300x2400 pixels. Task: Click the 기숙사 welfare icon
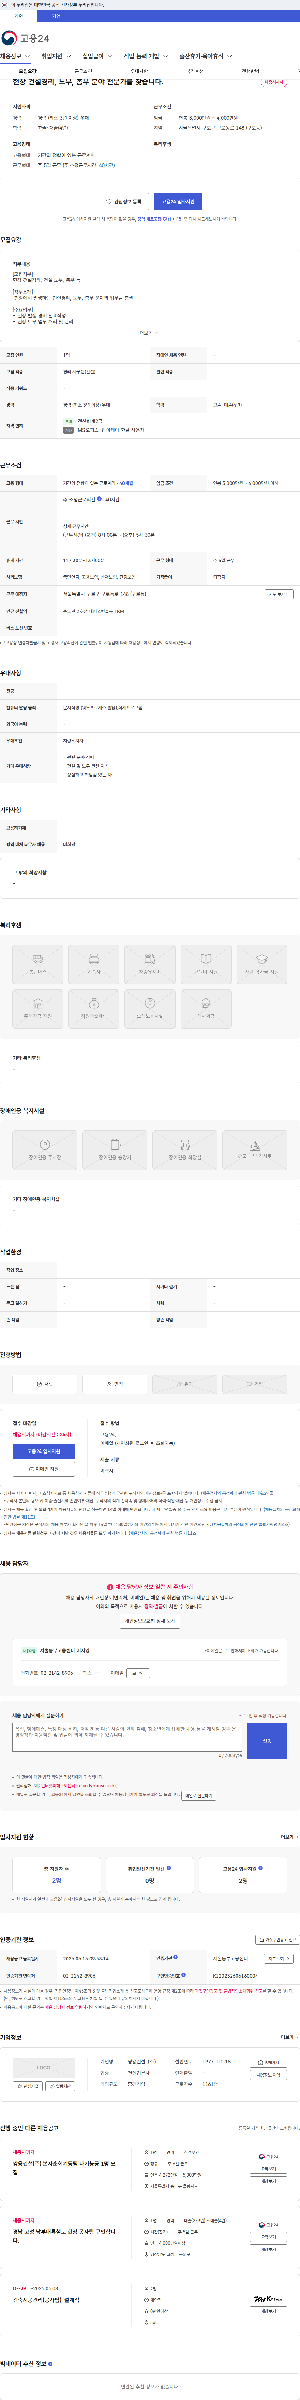tap(94, 964)
